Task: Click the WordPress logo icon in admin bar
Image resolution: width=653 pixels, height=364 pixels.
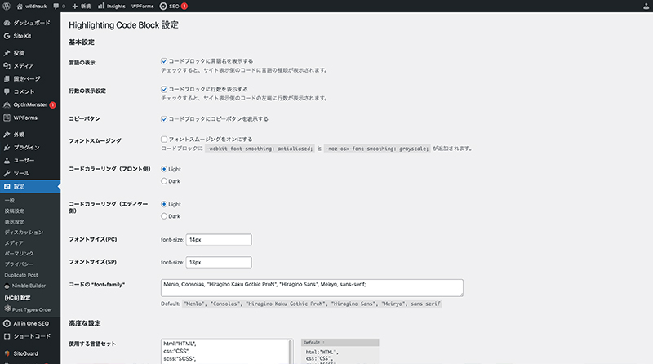Action: [x=7, y=5]
